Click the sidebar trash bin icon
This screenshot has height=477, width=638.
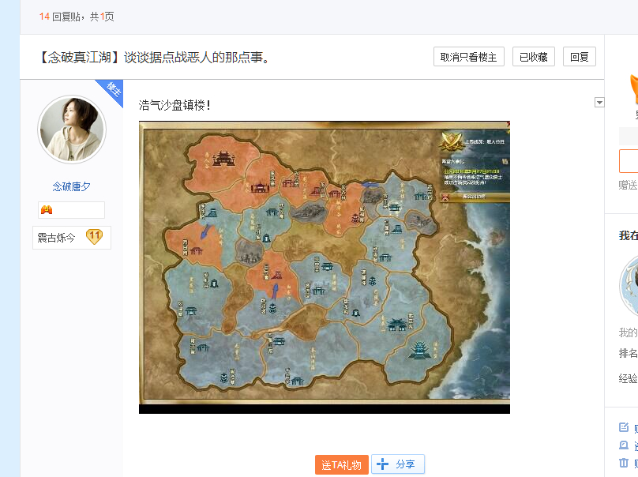point(624,462)
